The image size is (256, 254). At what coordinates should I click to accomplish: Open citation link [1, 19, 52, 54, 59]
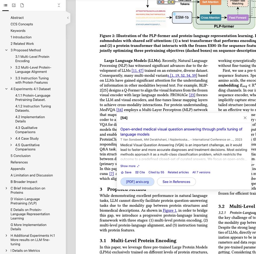(183, 75)
